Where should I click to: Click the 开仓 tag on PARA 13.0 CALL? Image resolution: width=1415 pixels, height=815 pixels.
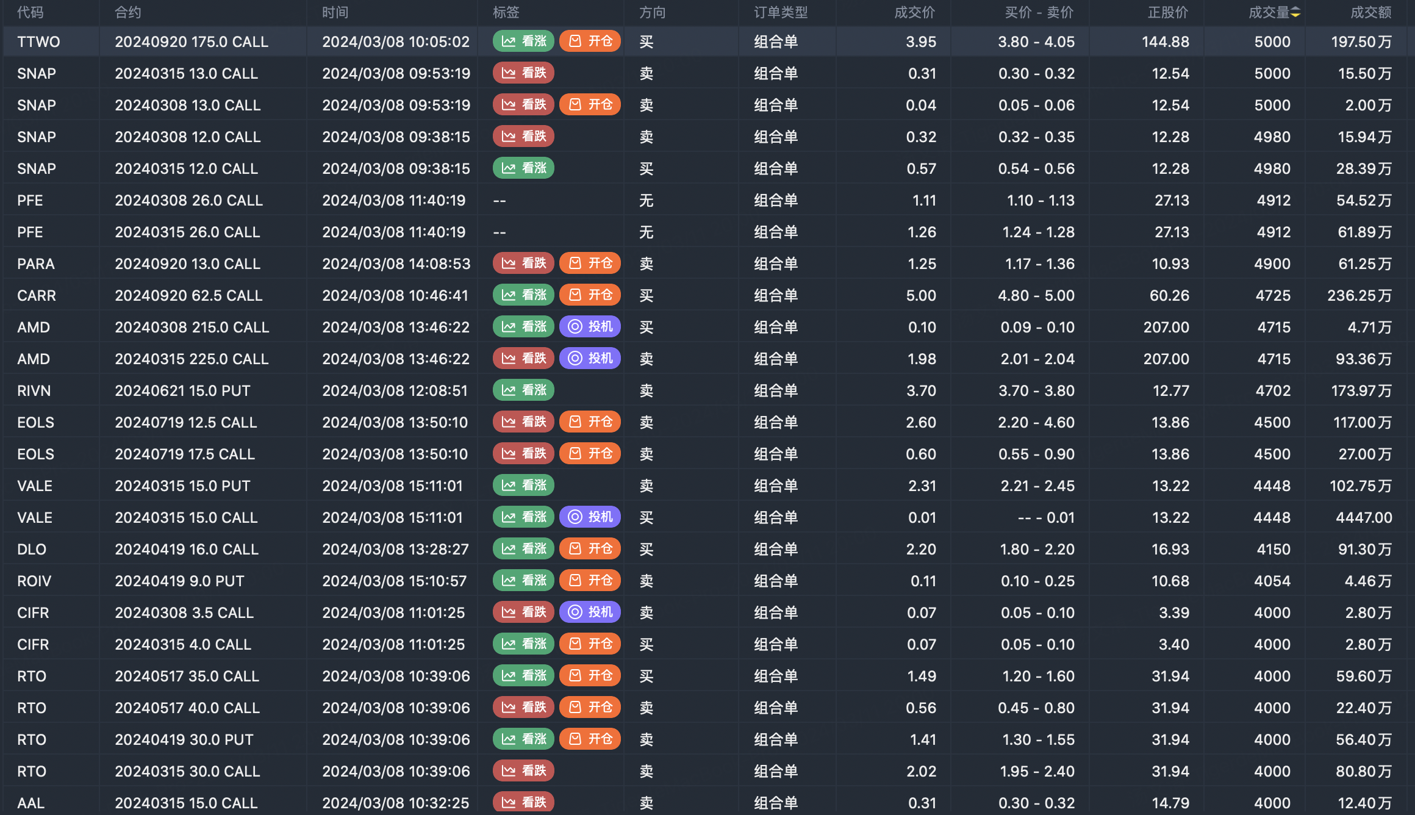pos(590,263)
